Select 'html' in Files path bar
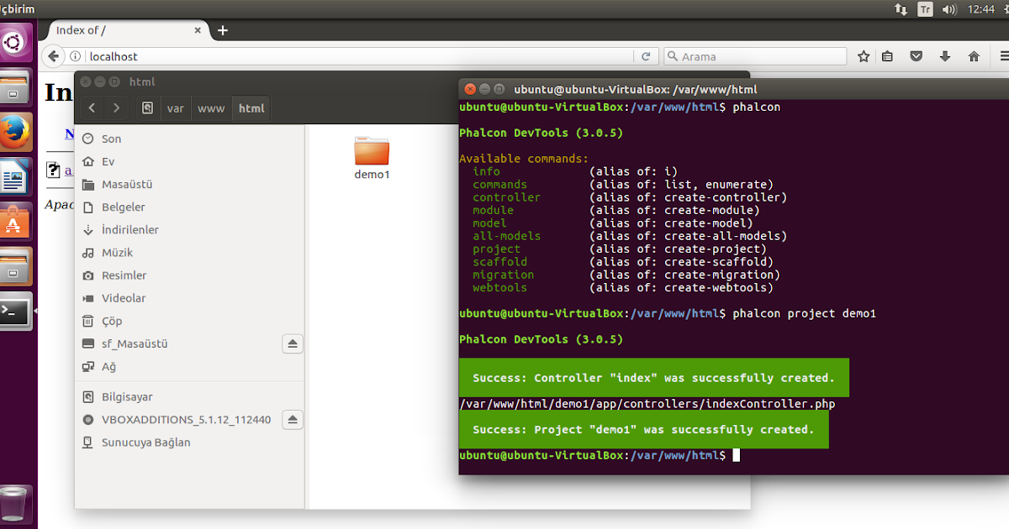 [251, 108]
